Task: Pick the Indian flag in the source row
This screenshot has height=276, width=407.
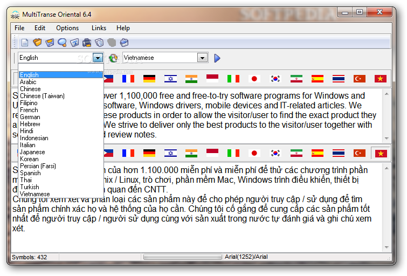Action: [191, 79]
